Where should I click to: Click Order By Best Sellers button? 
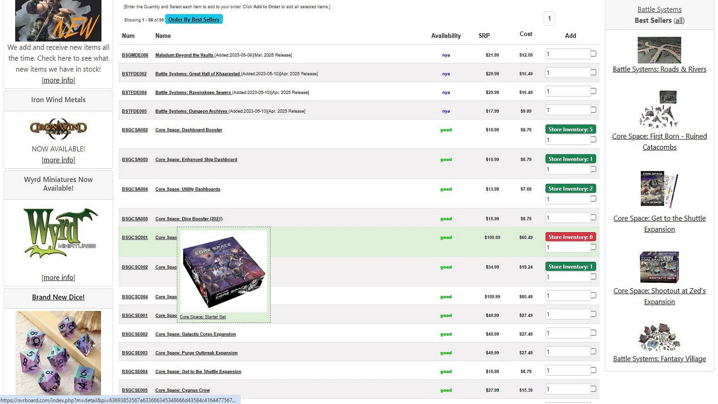[x=194, y=19]
